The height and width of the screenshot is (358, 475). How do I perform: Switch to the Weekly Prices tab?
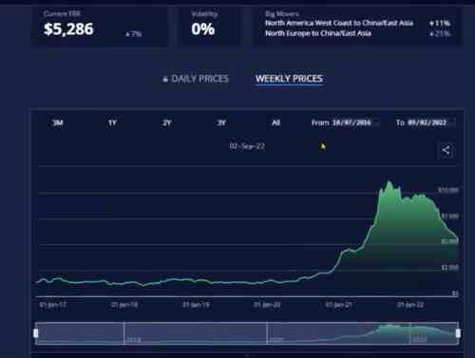289,79
